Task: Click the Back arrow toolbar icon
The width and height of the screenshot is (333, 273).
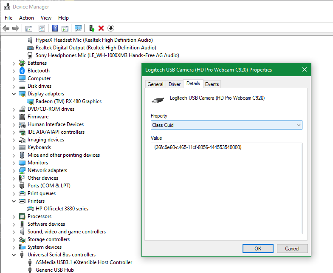Action: point(6,28)
